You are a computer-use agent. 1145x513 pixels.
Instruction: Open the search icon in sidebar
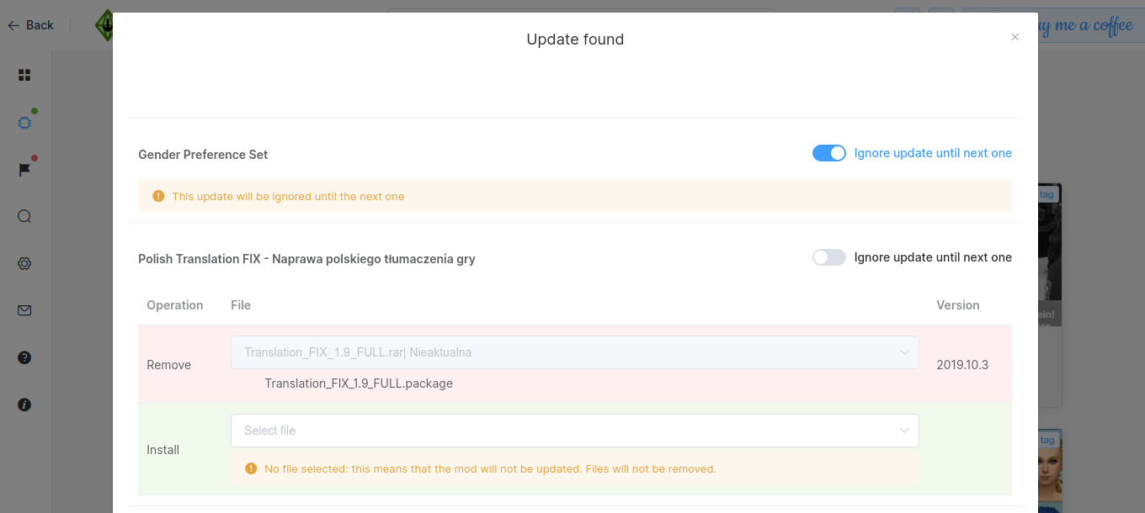point(24,216)
